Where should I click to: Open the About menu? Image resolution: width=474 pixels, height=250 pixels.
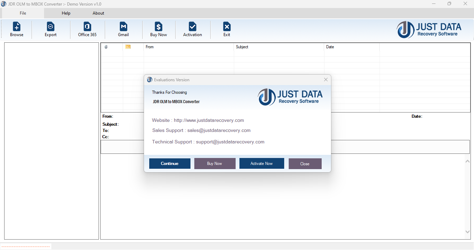click(x=98, y=13)
